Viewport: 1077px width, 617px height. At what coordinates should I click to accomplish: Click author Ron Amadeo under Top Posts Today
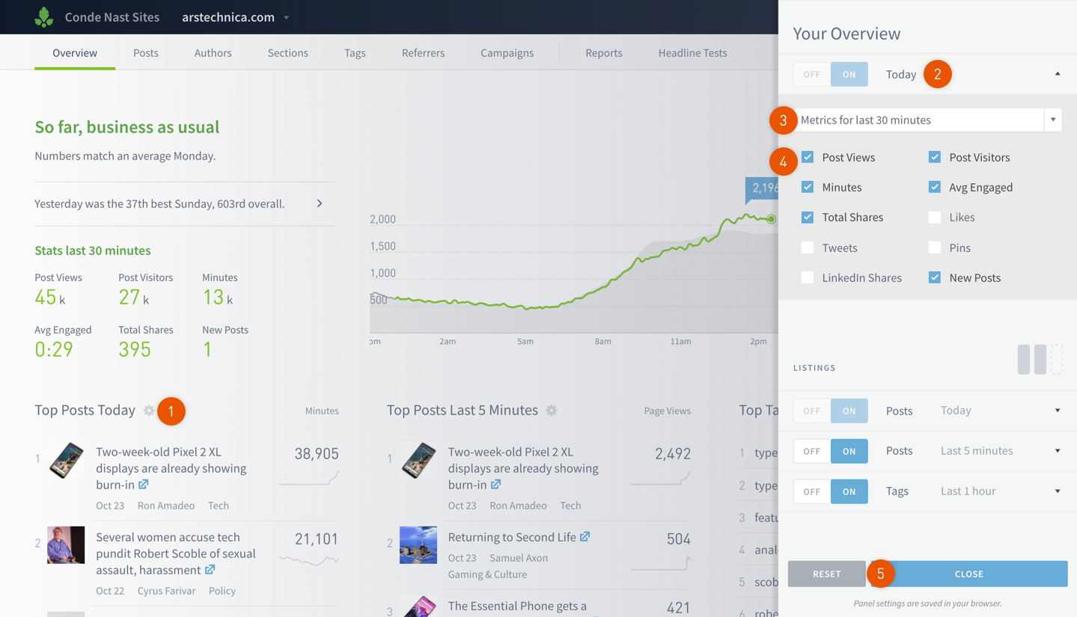(166, 506)
